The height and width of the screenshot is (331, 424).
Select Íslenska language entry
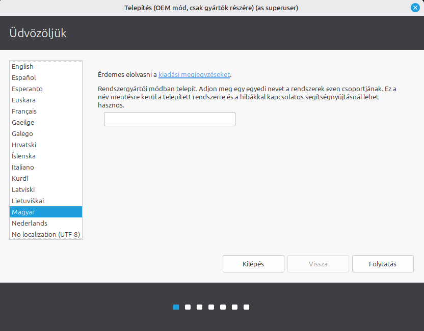tap(23, 156)
